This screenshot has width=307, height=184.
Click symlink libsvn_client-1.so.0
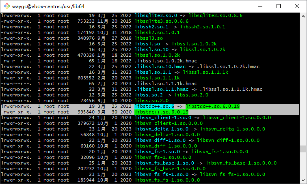(x=163, y=118)
